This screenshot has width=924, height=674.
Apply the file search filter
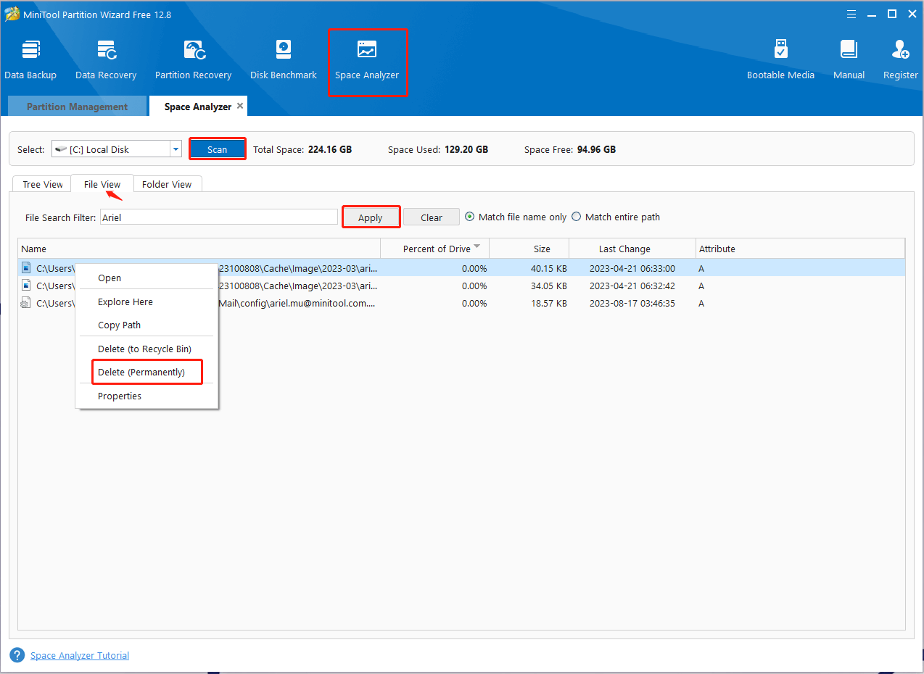[x=370, y=217]
